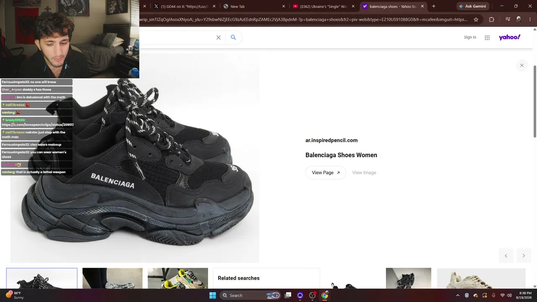Viewport: 537px width, 302px height.
Task: Open the Yahoo apps grid menu
Action: (487, 38)
